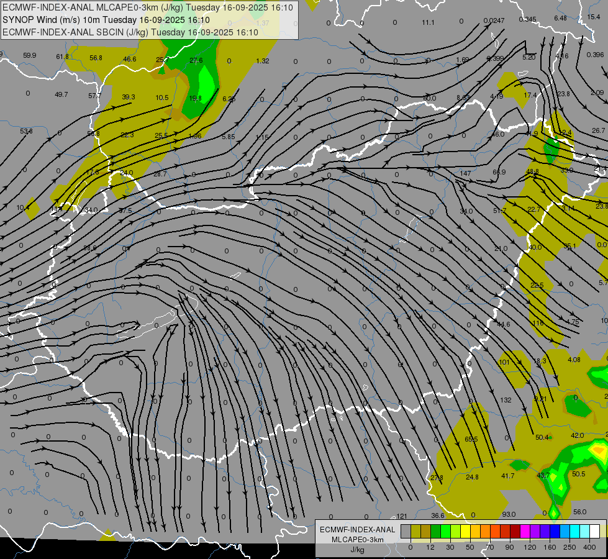Click the '22.7' map value
The height and width of the screenshot is (559, 608).
pyautogui.click(x=534, y=209)
